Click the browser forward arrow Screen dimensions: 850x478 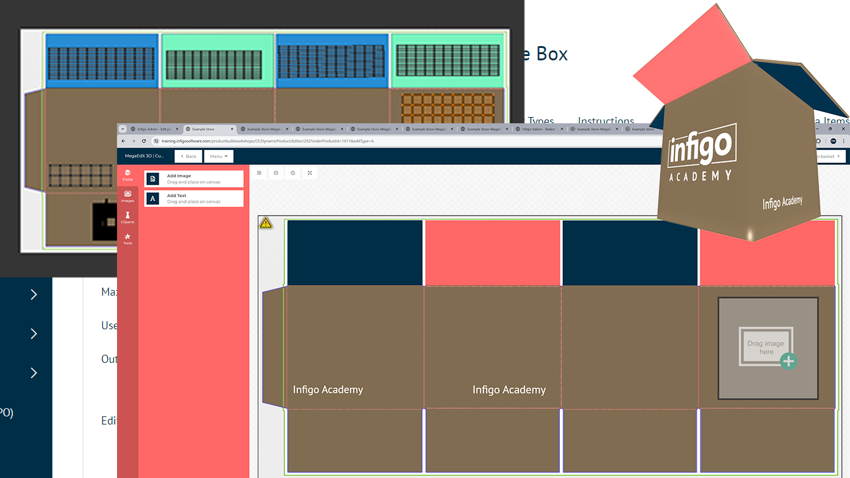[133, 141]
